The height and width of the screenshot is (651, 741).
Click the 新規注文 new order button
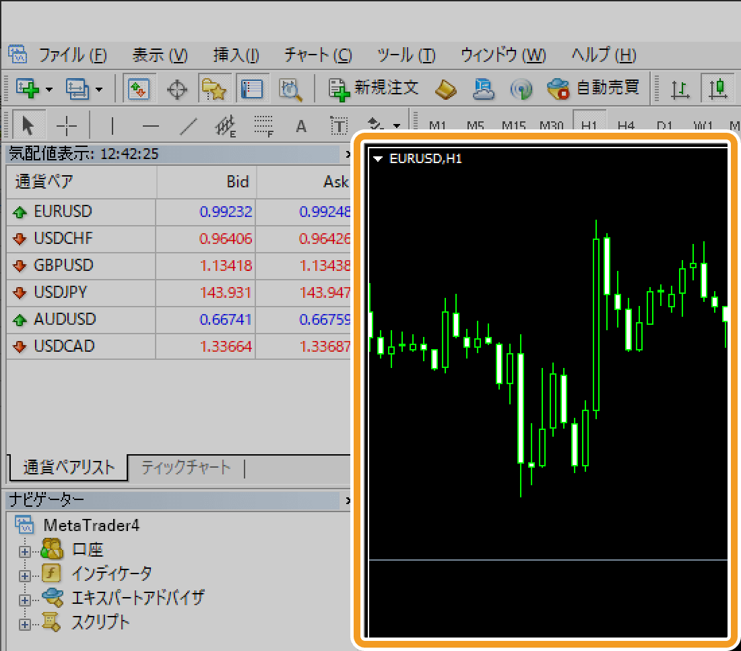(374, 88)
